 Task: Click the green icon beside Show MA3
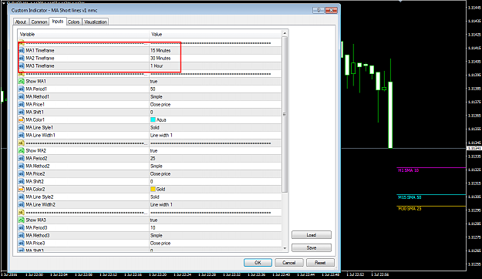[22, 220]
